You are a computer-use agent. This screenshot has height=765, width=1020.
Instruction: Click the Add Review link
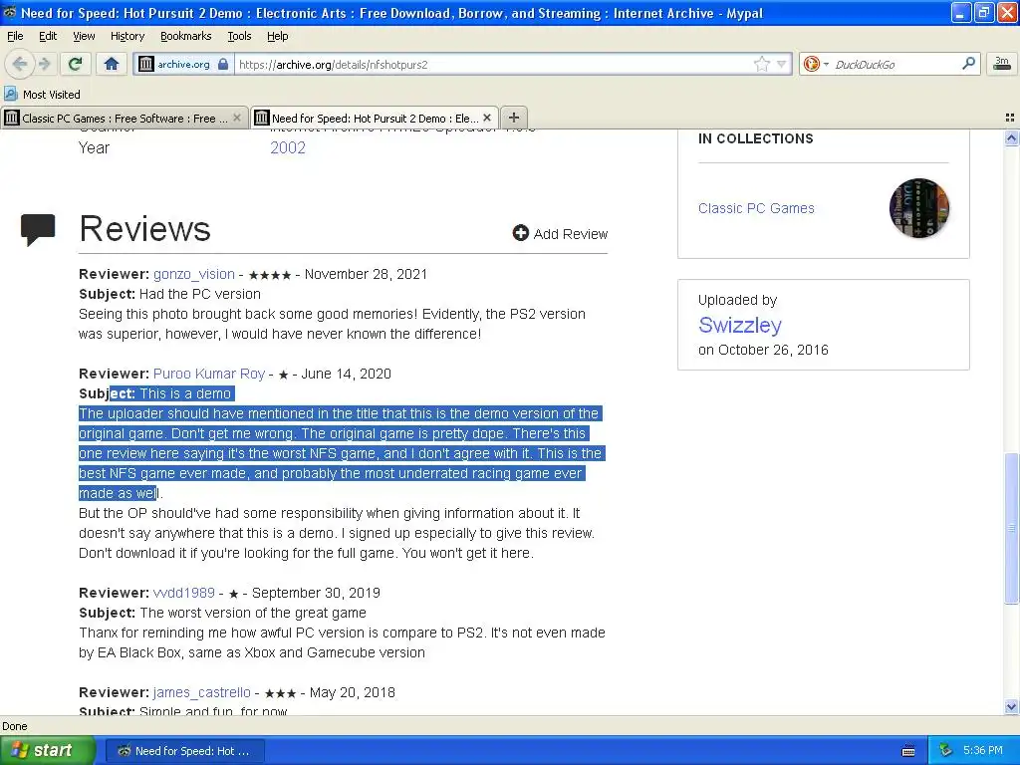click(560, 233)
